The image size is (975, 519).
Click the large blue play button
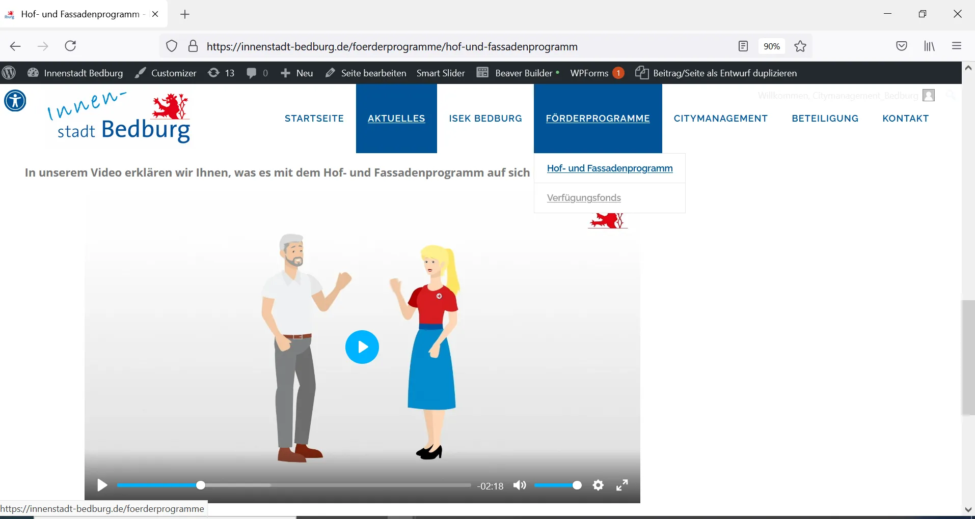coord(362,347)
